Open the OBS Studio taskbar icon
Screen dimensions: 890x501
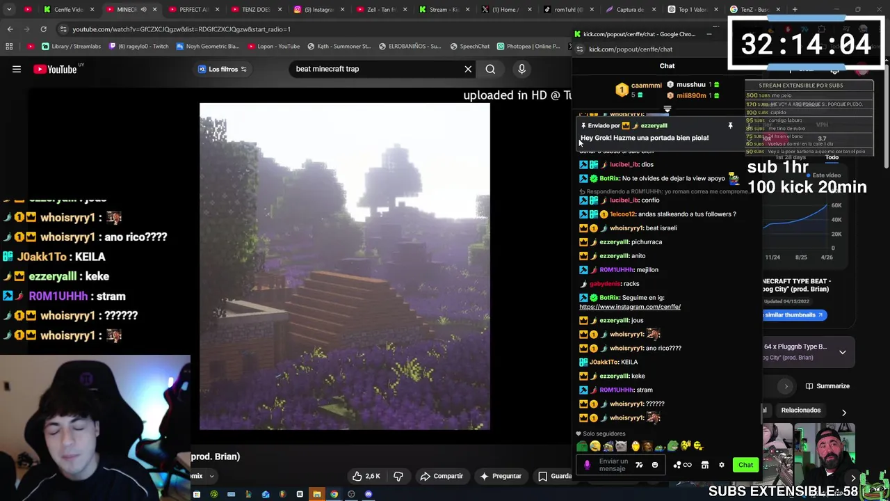point(351,495)
